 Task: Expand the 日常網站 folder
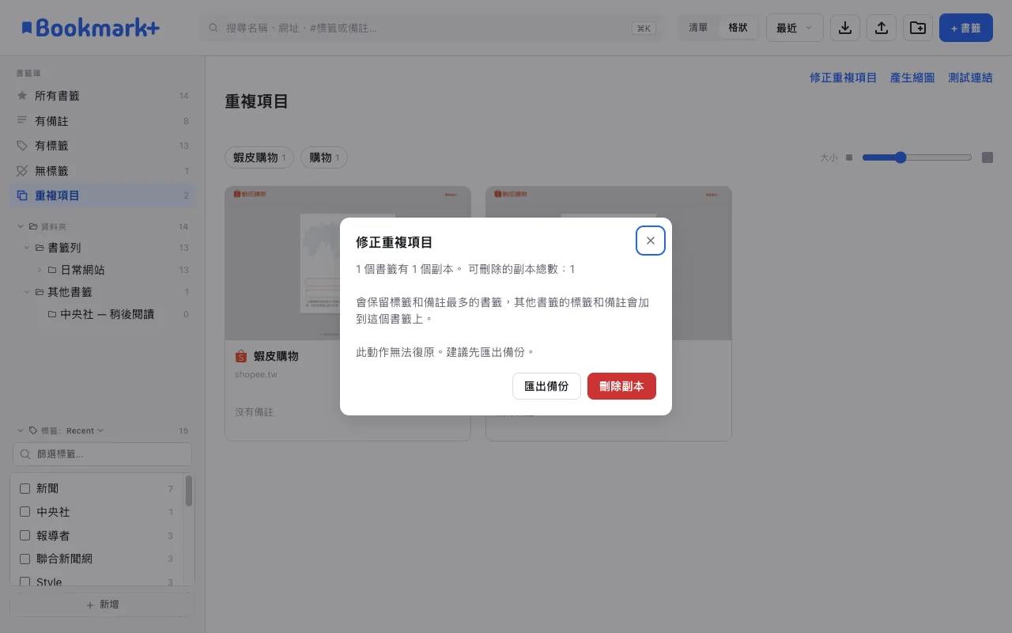point(40,270)
